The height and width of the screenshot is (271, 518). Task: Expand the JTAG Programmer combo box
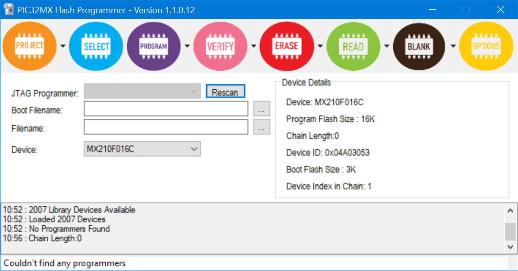(x=142, y=91)
